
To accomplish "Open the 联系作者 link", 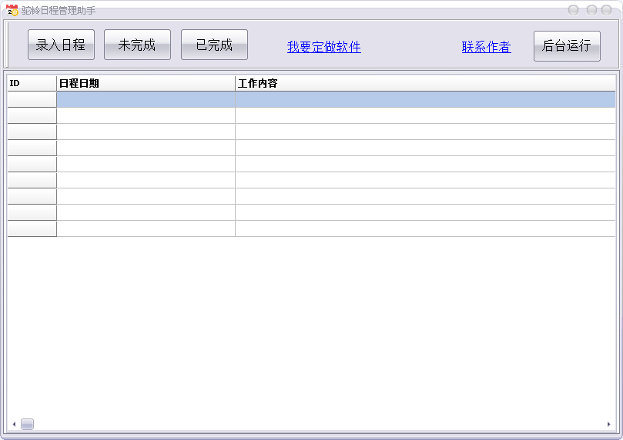I will click(x=486, y=47).
